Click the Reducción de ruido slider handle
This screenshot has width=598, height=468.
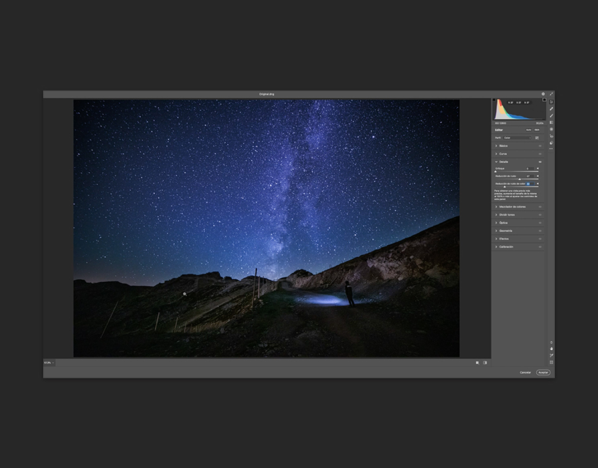pyautogui.click(x=520, y=179)
